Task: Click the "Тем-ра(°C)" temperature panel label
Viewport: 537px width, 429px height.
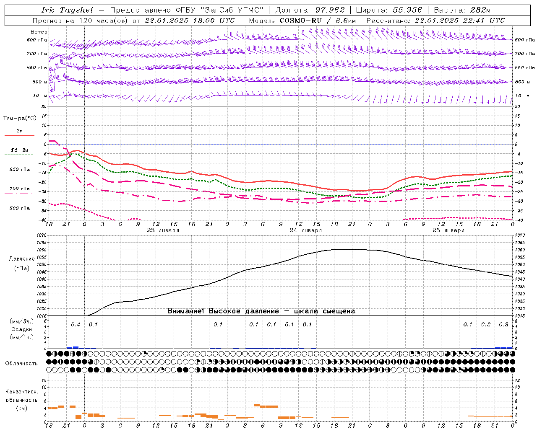Action: click(20, 119)
